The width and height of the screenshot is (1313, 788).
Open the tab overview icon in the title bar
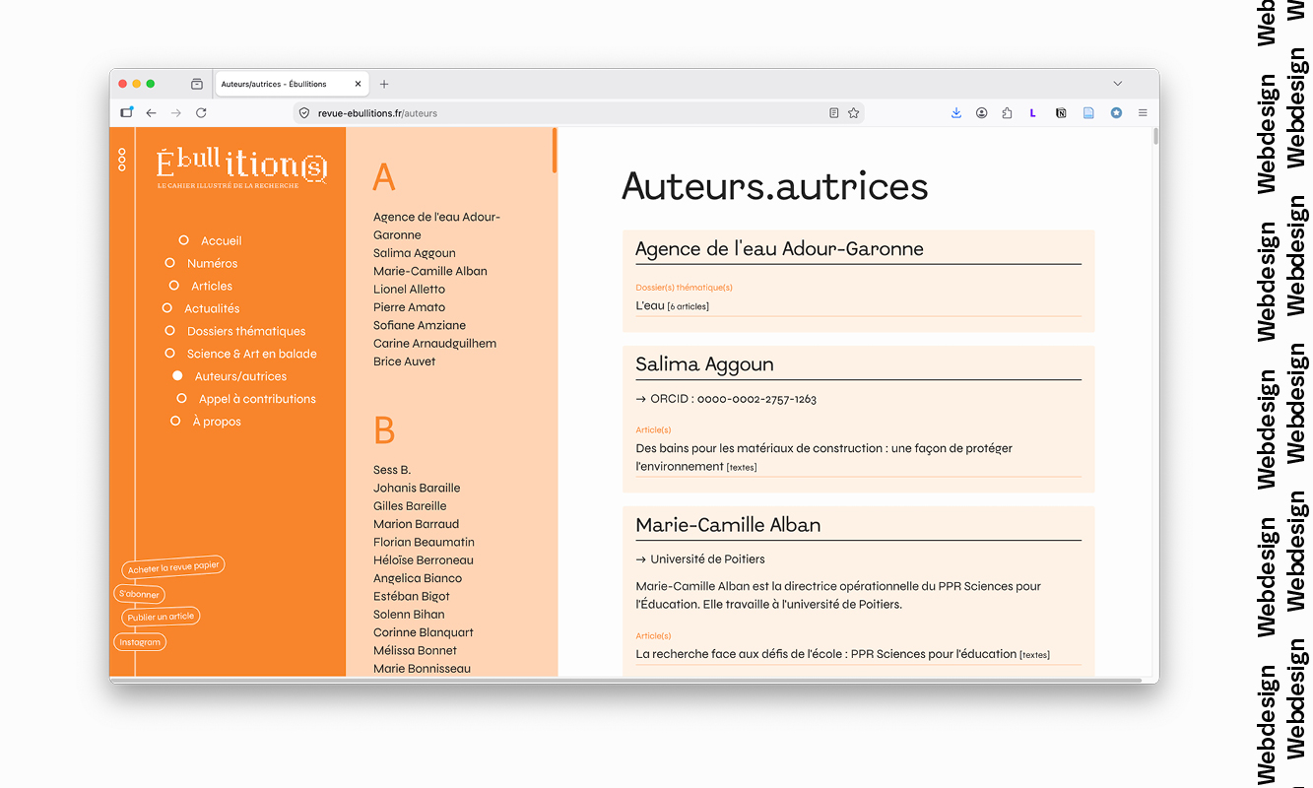point(197,84)
